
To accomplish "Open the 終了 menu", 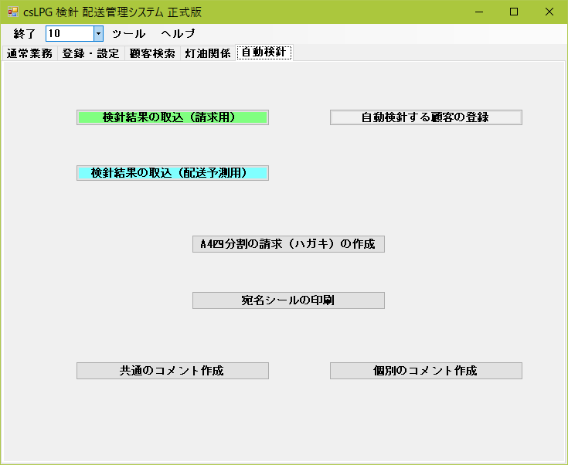I will [24, 34].
